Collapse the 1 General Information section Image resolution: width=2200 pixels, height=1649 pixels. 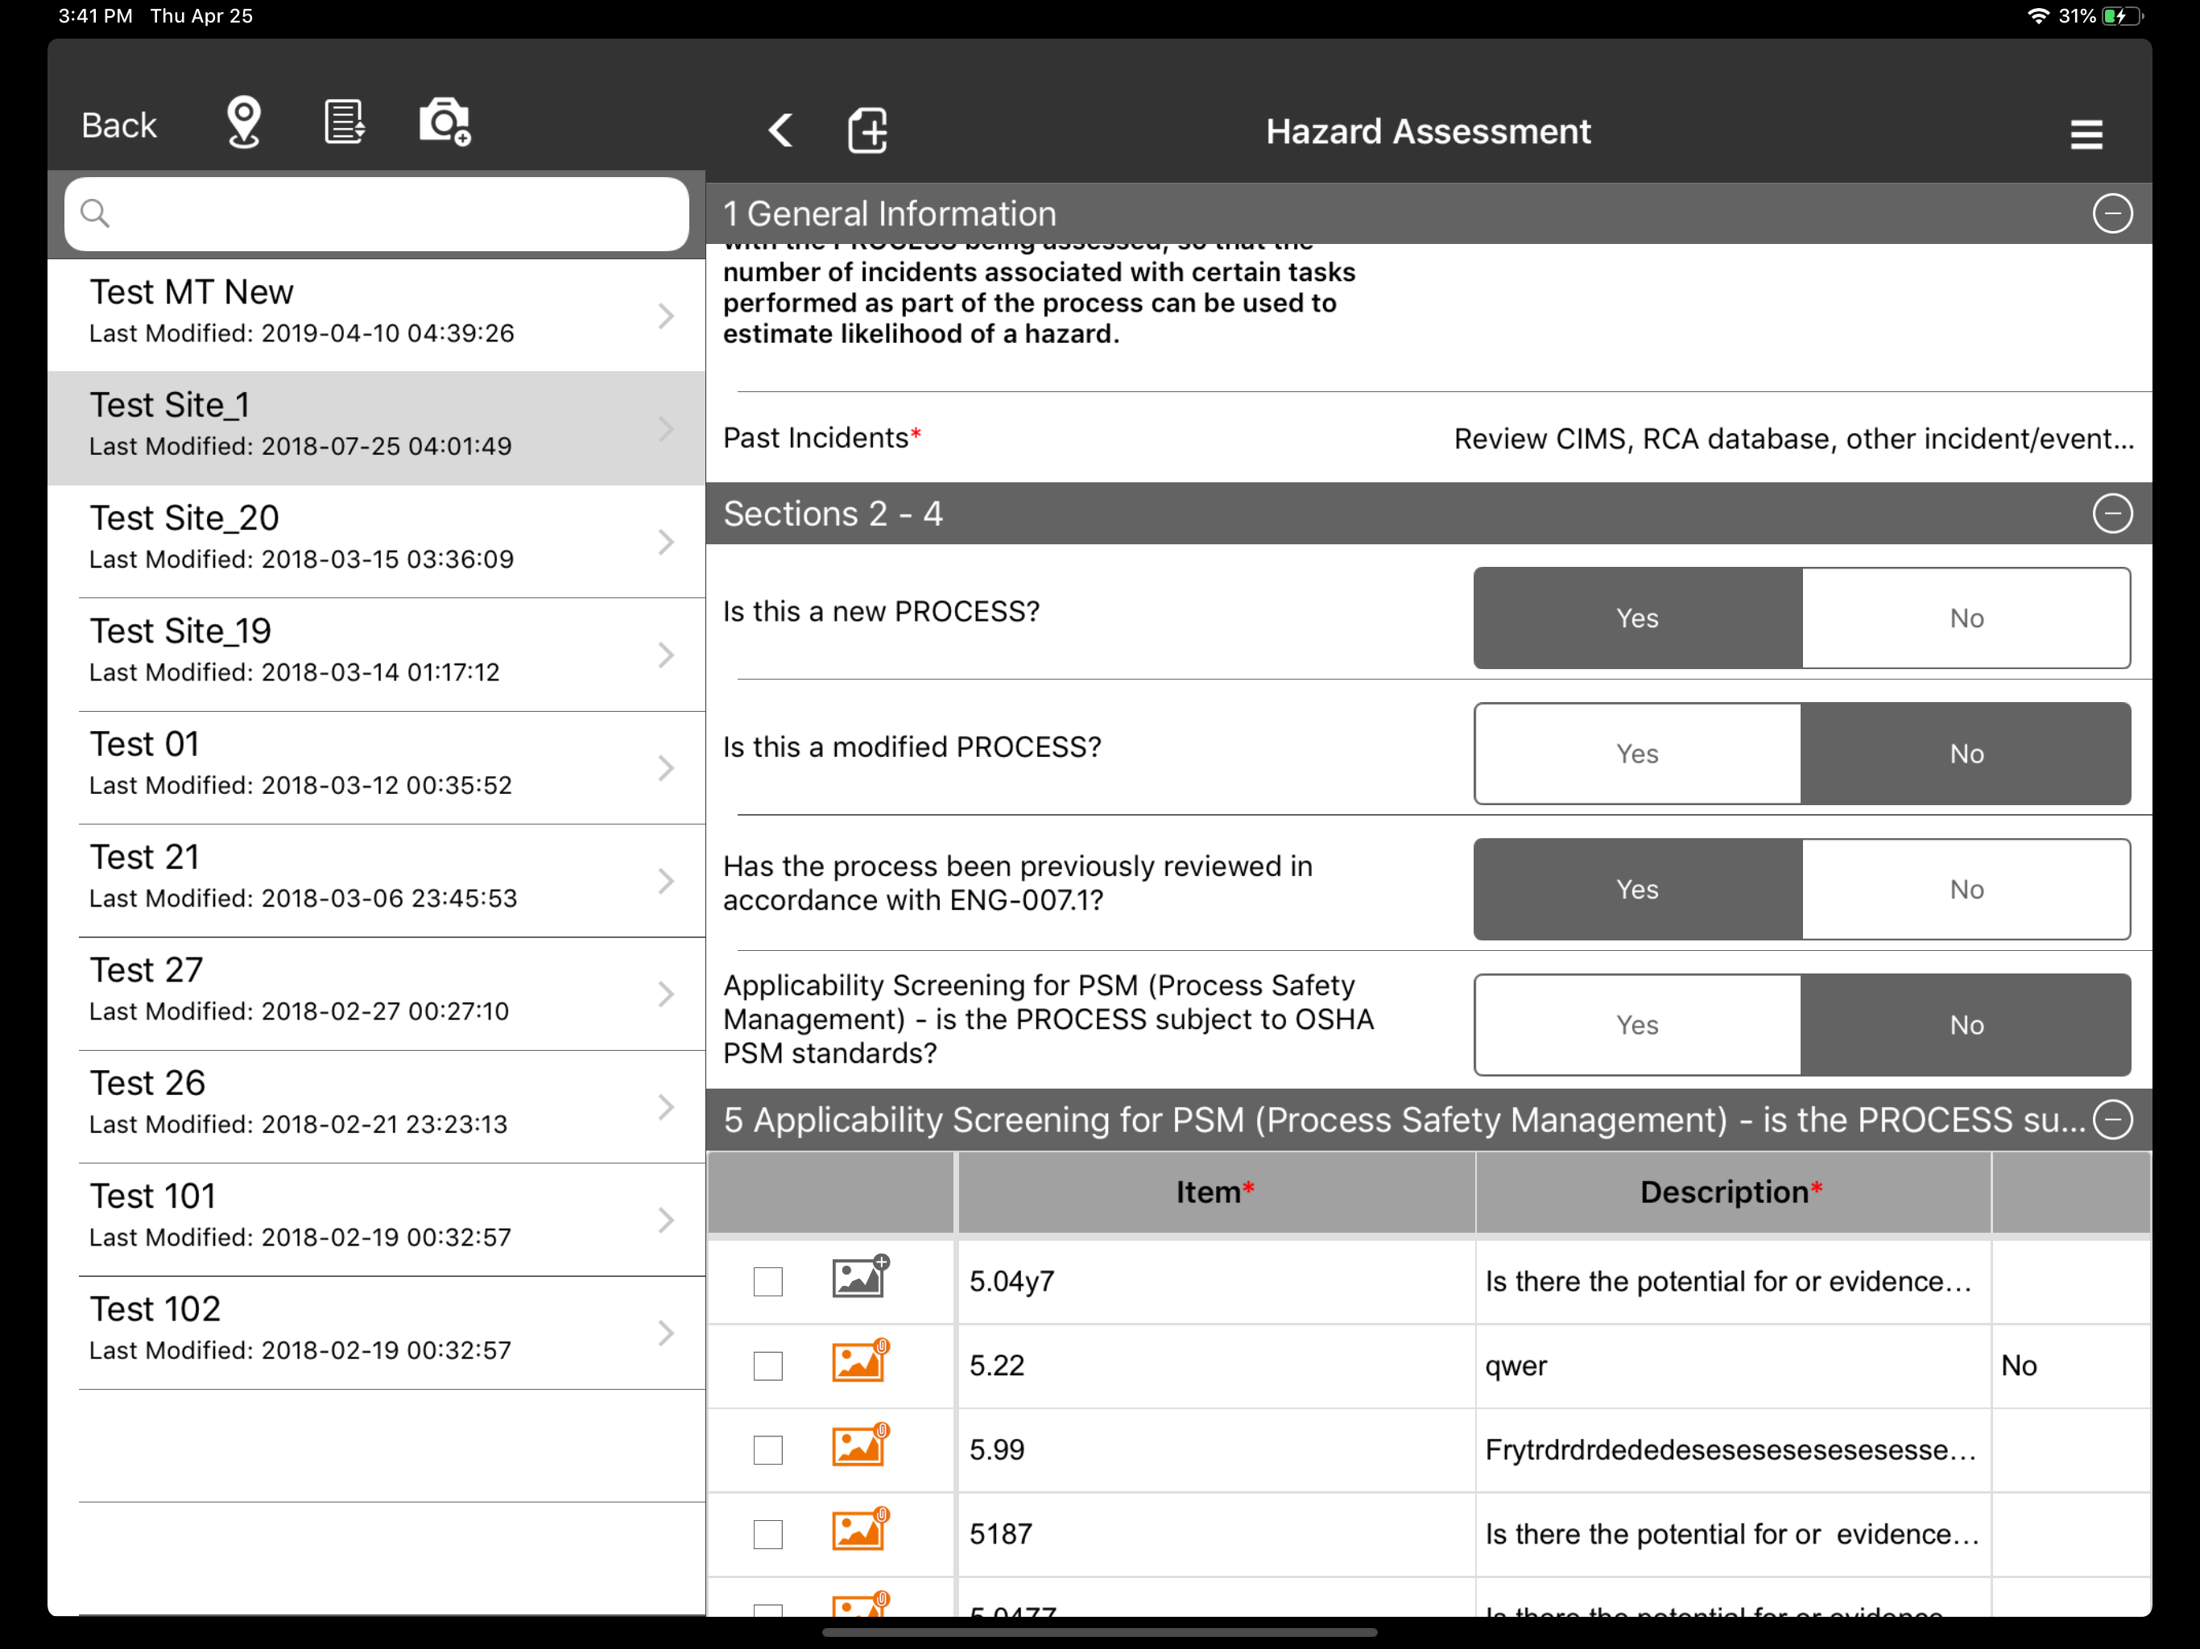pyautogui.click(x=2111, y=214)
